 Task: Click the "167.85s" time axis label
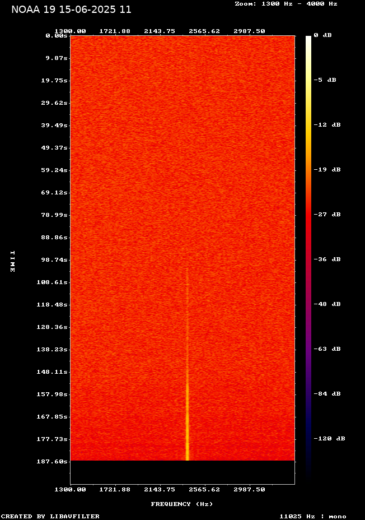(52, 416)
